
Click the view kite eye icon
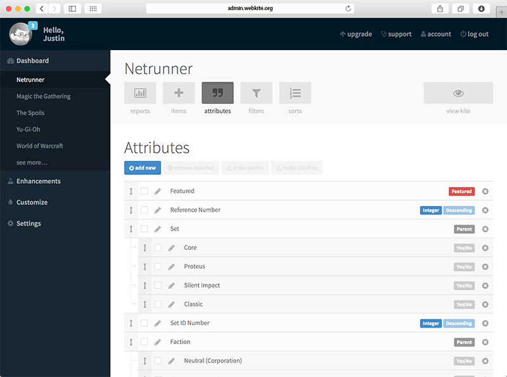(458, 93)
